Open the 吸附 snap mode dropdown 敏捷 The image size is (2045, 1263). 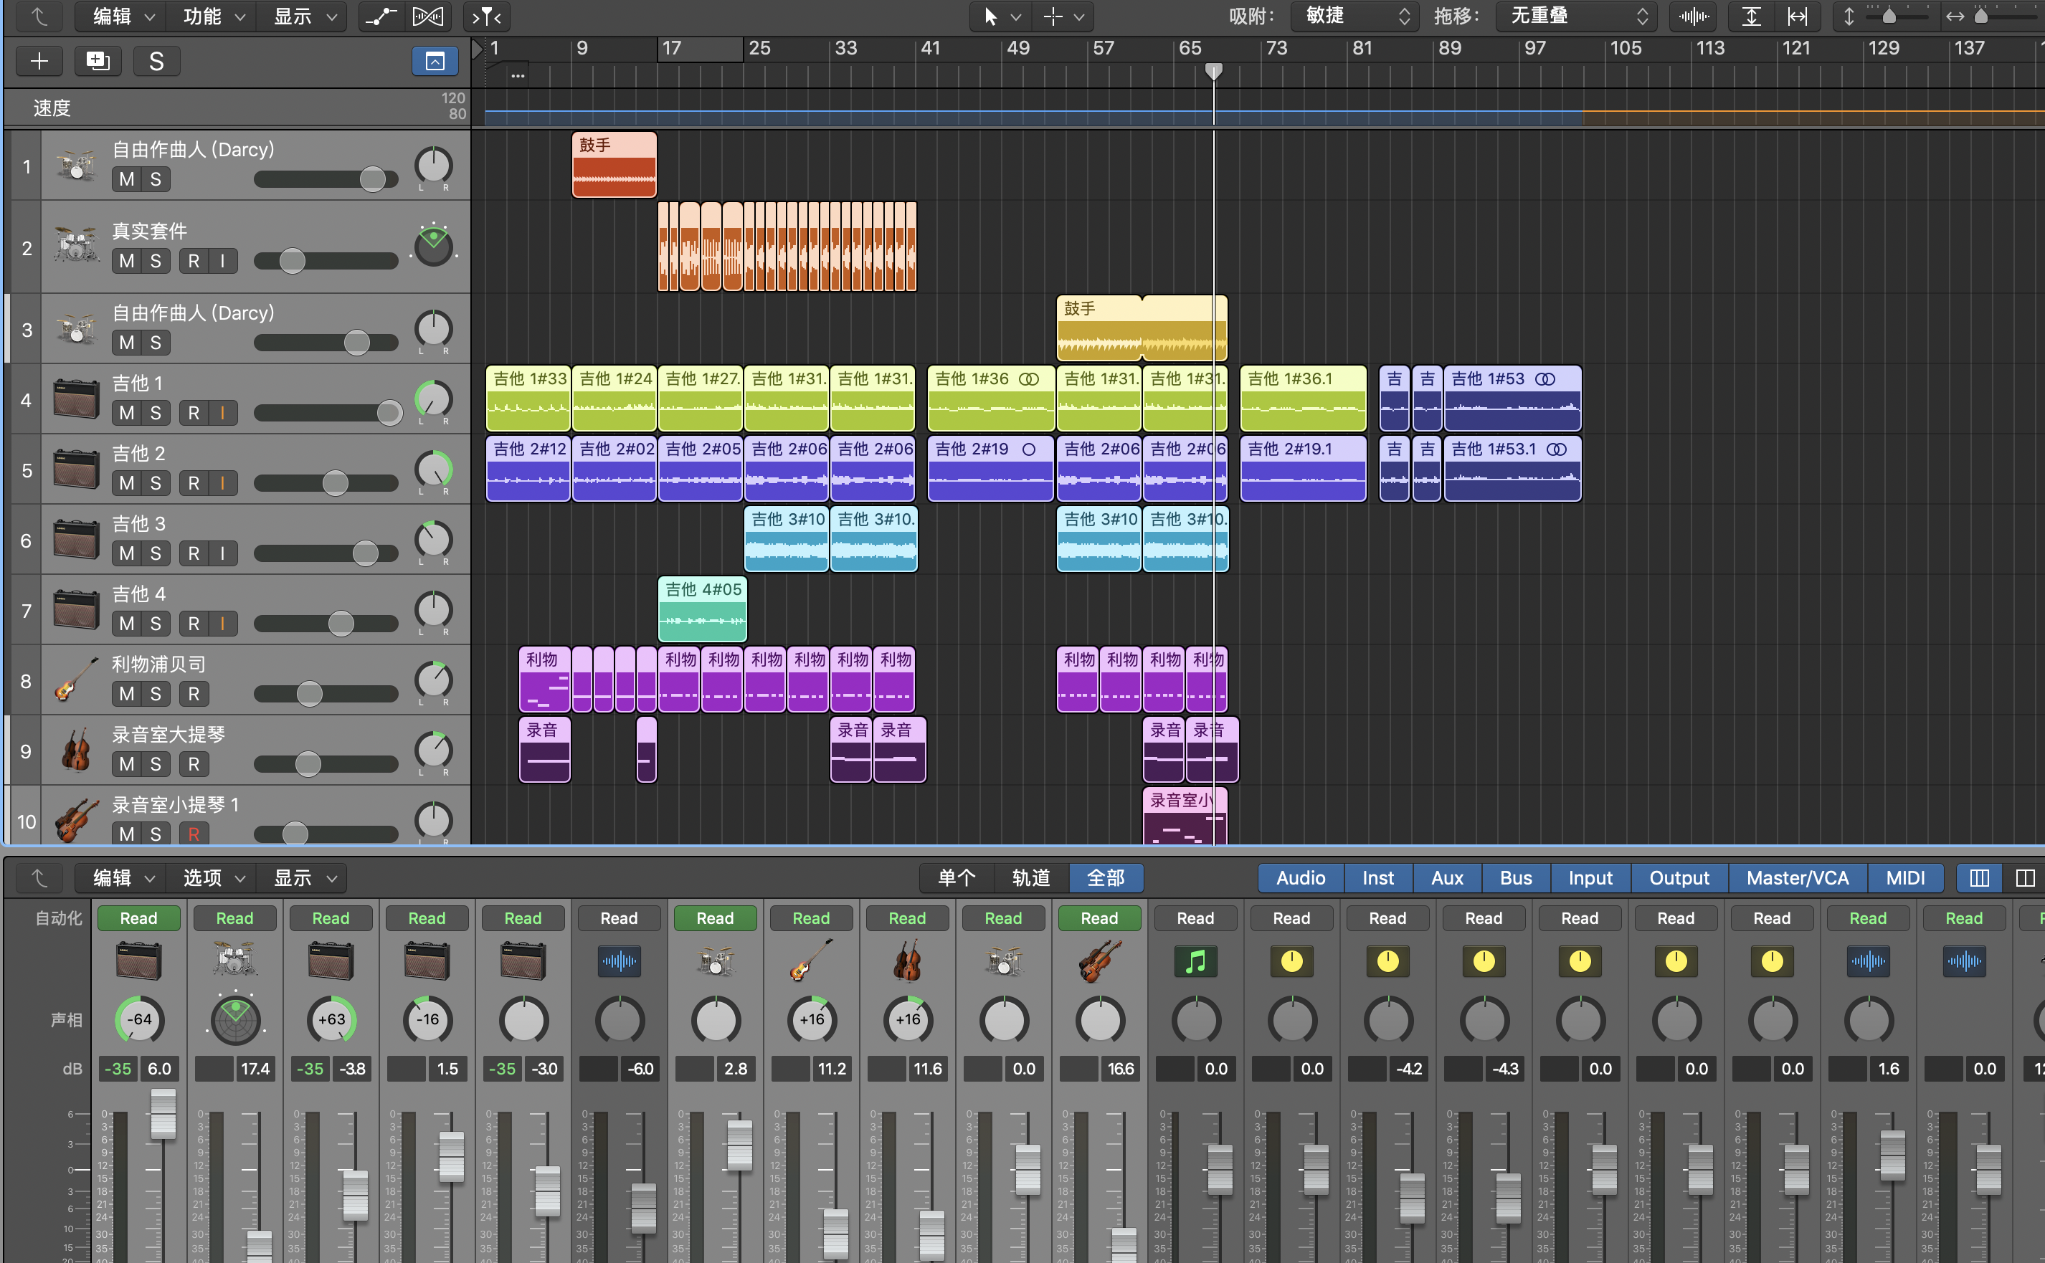pyautogui.click(x=1355, y=16)
